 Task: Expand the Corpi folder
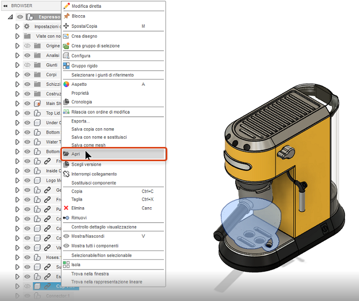pyautogui.click(x=17, y=74)
